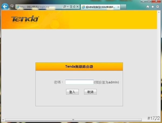Click the 登入 login button
162x123 pixels.
coord(72,92)
